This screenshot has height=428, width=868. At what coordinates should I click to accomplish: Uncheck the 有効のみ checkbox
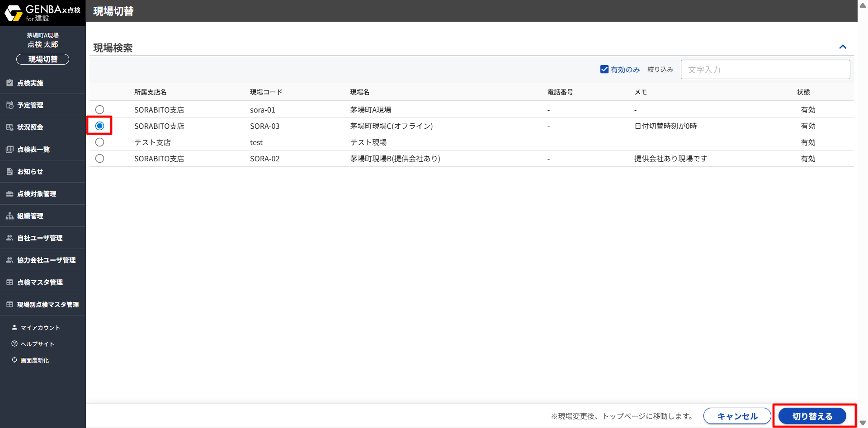604,69
